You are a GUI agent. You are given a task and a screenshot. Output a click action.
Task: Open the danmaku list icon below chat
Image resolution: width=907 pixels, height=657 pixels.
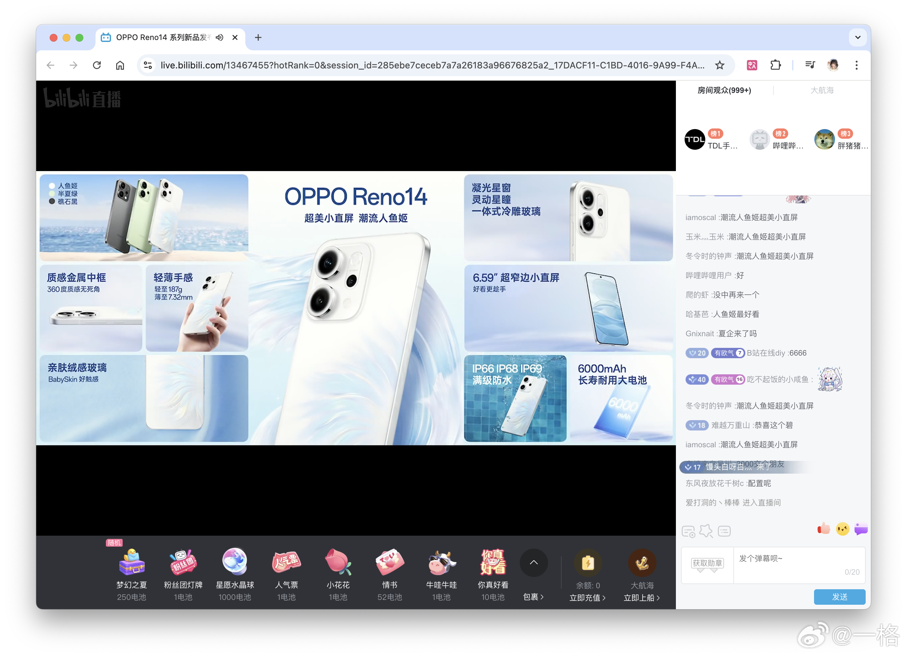(724, 531)
